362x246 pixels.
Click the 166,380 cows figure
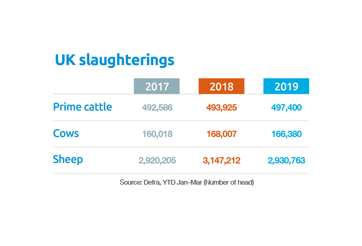click(286, 134)
